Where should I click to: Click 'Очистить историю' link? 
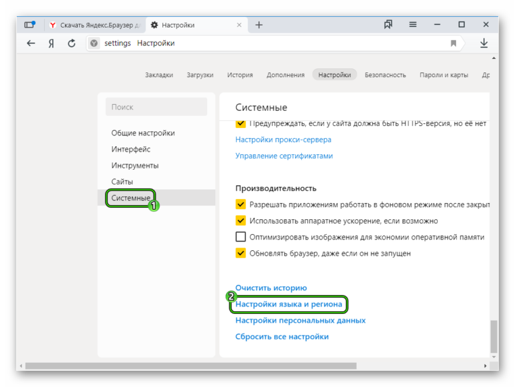271,288
